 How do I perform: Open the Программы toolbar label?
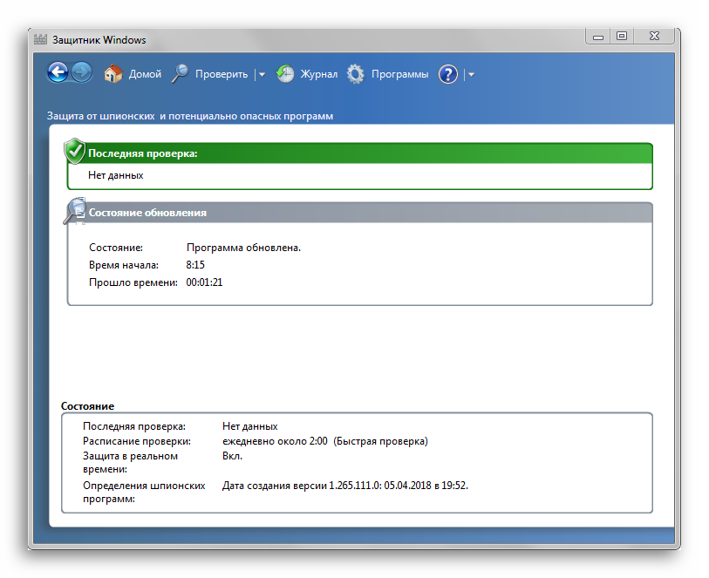399,74
